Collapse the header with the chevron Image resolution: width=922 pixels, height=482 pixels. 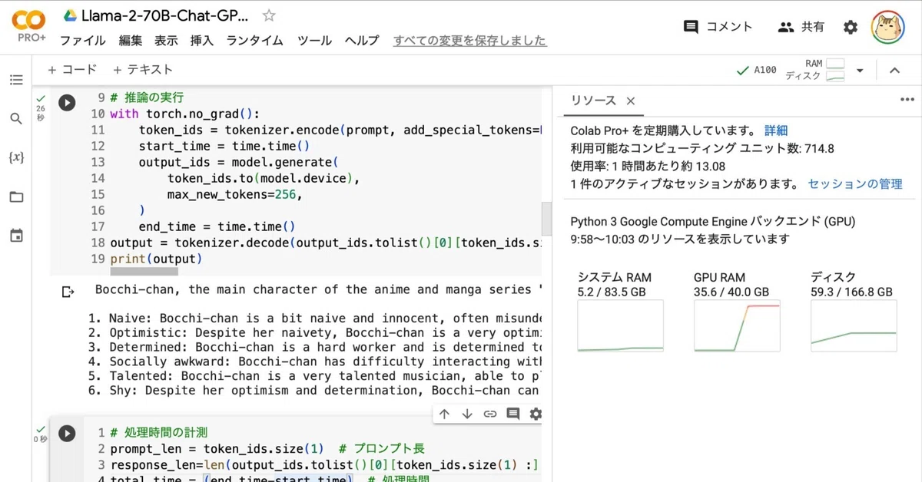pos(894,71)
